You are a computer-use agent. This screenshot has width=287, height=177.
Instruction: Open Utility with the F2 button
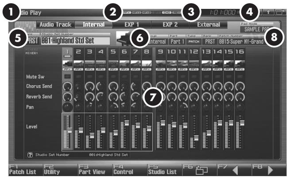pos(60,169)
